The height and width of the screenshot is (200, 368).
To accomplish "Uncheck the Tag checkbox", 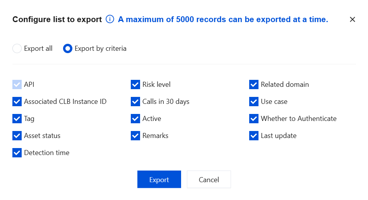I will 17,119.
